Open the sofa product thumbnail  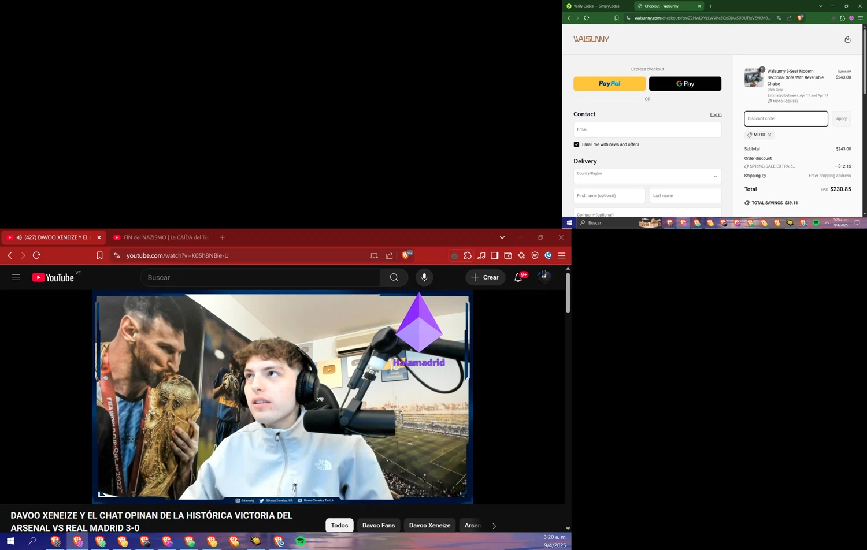753,77
